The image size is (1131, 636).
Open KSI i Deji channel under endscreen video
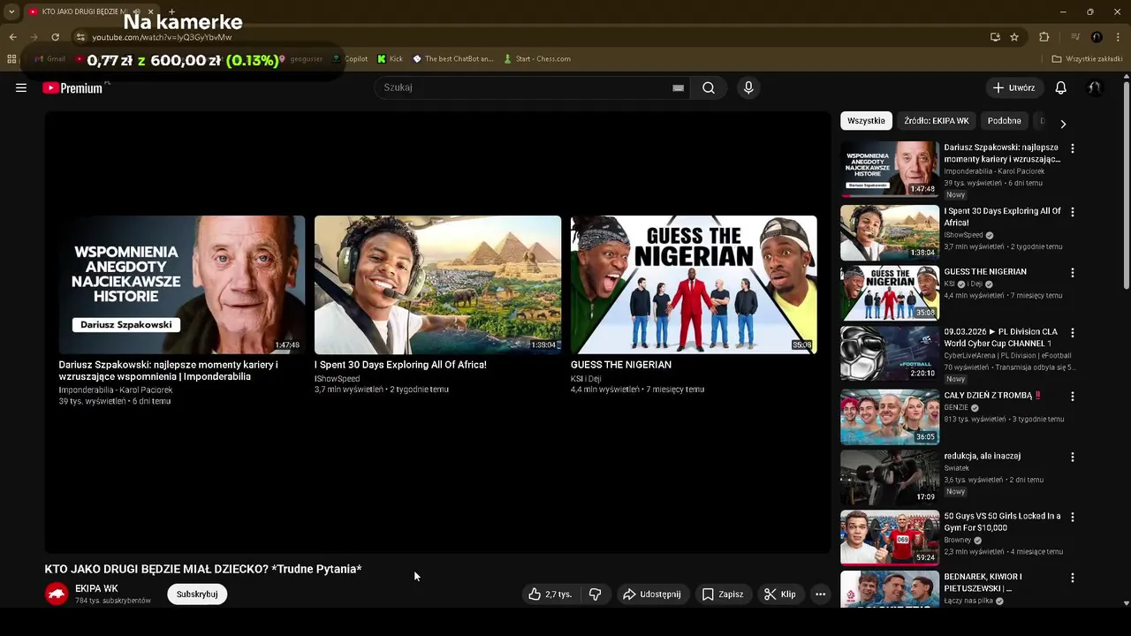pos(586,378)
